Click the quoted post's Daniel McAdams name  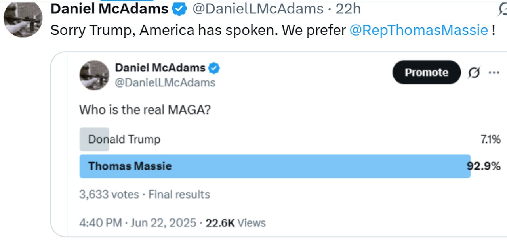160,68
